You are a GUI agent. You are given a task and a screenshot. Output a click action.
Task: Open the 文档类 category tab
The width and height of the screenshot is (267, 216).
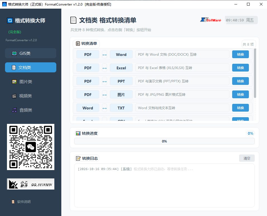click(31, 67)
